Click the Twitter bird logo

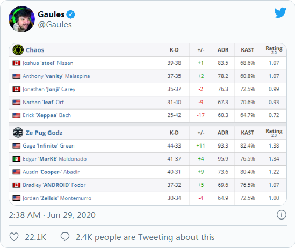click(x=280, y=12)
